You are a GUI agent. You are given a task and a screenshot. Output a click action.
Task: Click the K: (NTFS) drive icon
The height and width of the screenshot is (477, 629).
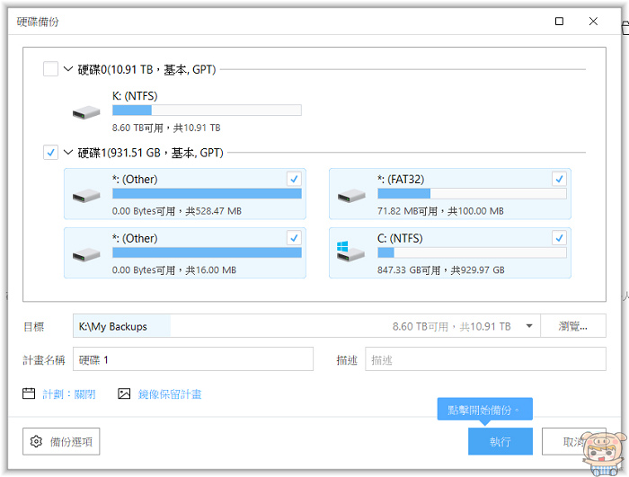(x=87, y=112)
